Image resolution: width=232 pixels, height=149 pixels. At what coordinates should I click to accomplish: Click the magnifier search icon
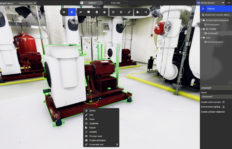coord(203,15)
